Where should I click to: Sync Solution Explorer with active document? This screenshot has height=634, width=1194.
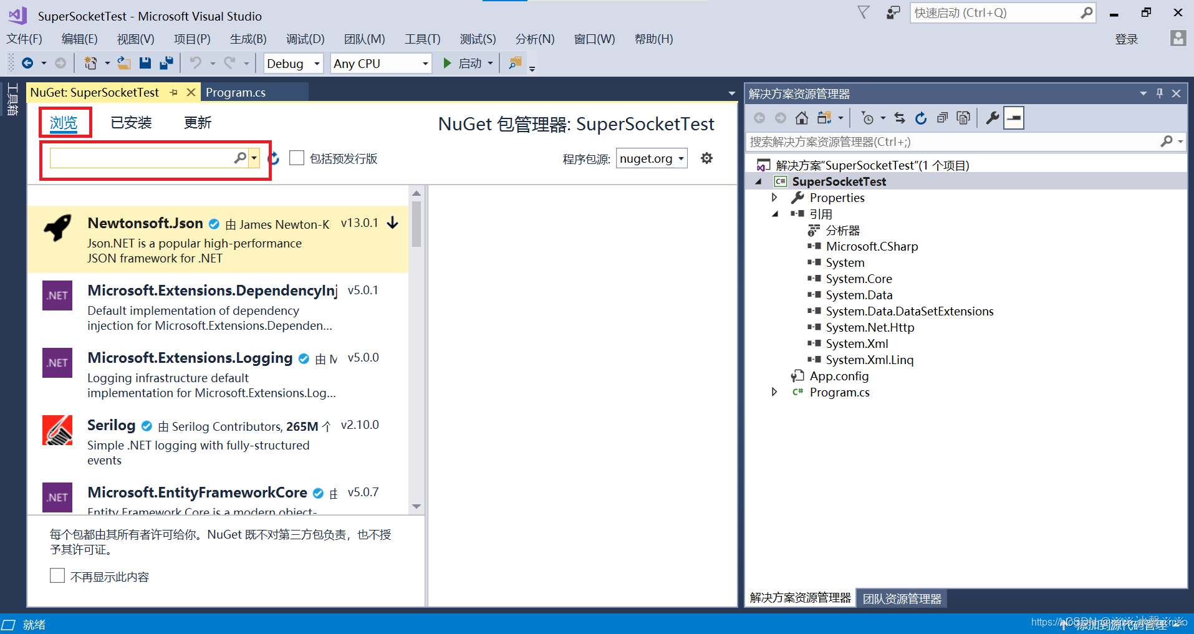(899, 117)
